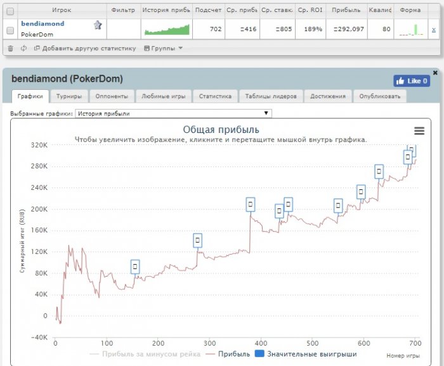The image size is (444, 366).
Task: Switch to the Турниры tab
Action: click(69, 96)
